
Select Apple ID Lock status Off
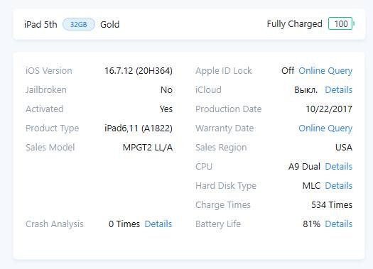click(x=288, y=71)
